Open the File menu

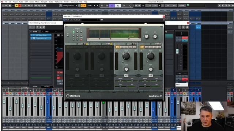(x=6, y=1)
